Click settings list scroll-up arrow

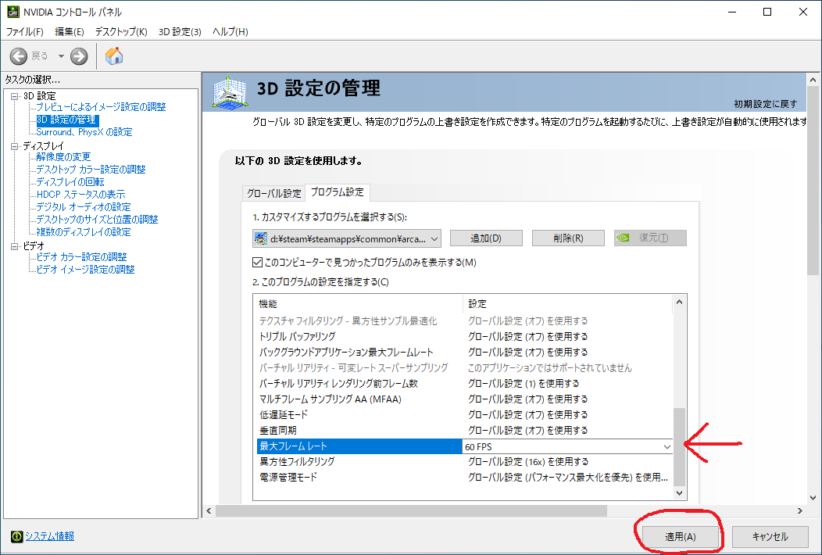pyautogui.click(x=680, y=303)
